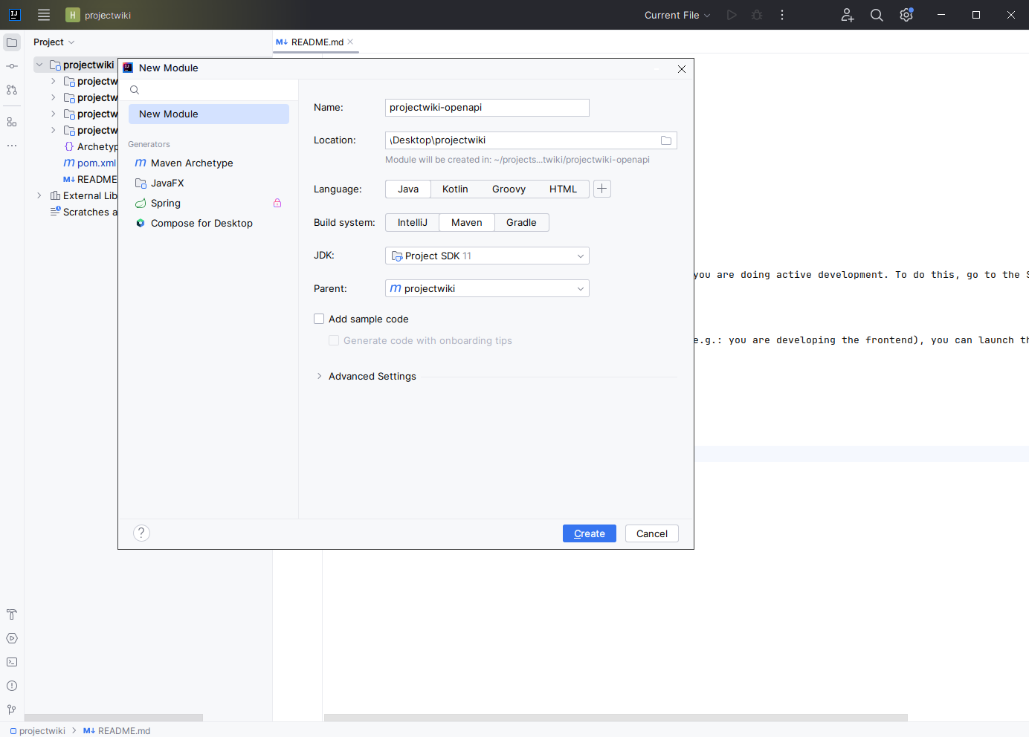Add another language with plus button

602,189
